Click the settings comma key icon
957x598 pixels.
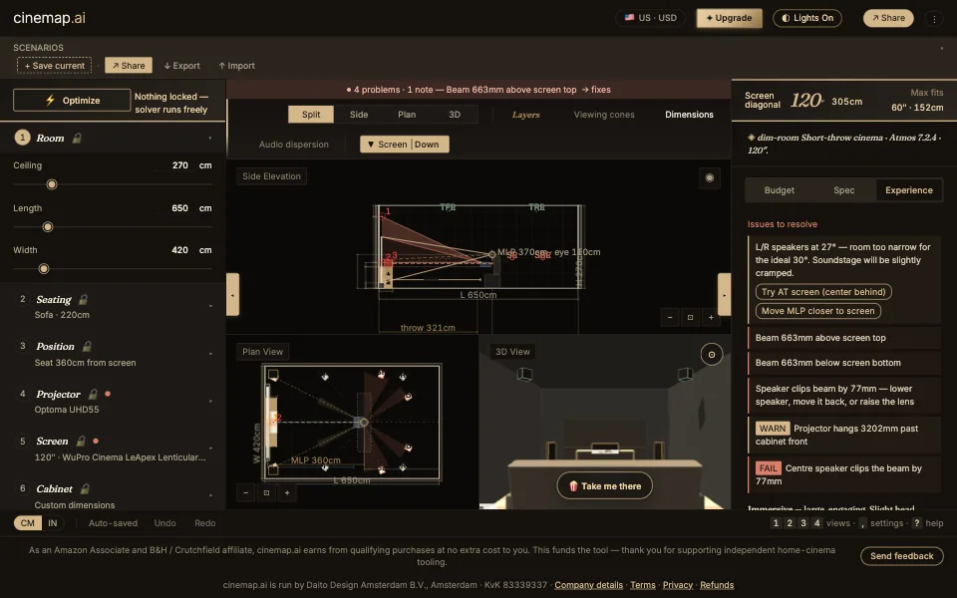point(862,523)
